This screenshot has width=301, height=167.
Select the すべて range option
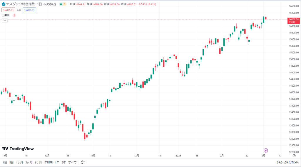click(72, 162)
